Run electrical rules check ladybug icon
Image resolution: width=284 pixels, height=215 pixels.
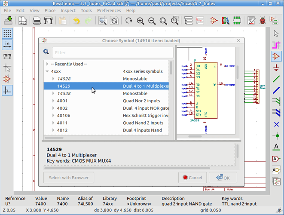tap(263, 20)
